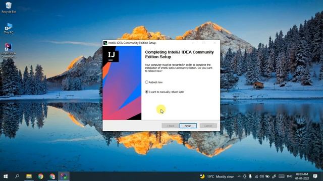This screenshot has width=323, height=181.
Task: Open network status in the system tray
Action: [256, 176]
